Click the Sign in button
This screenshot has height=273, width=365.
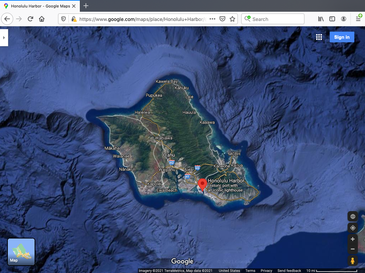point(341,37)
